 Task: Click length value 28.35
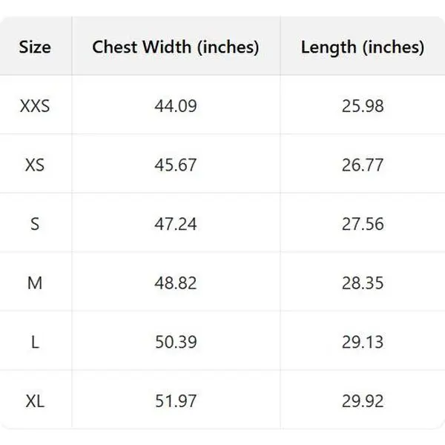[x=363, y=282]
